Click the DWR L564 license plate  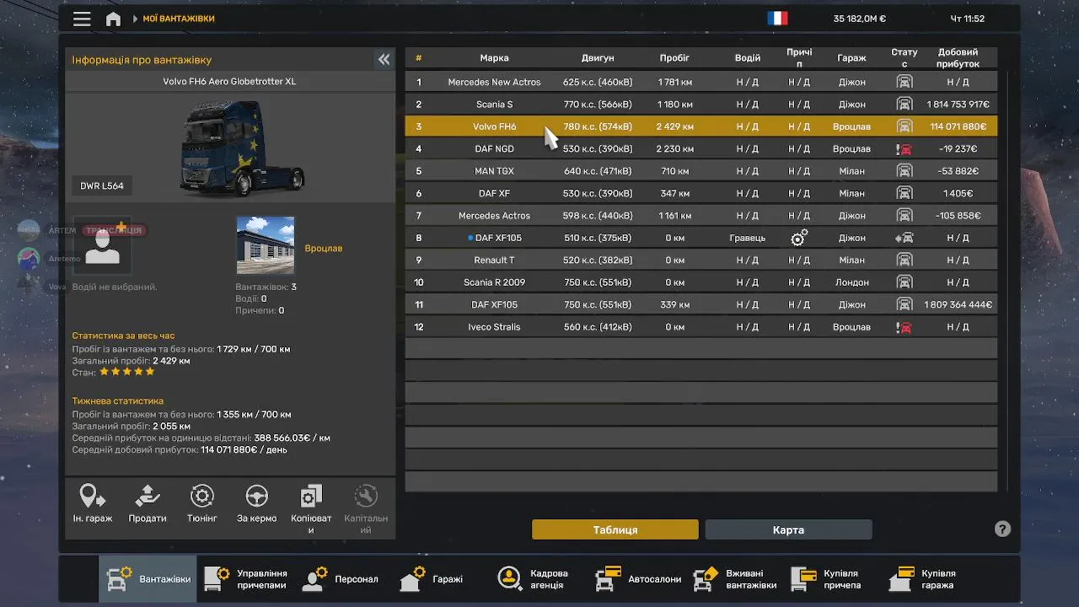coord(102,186)
